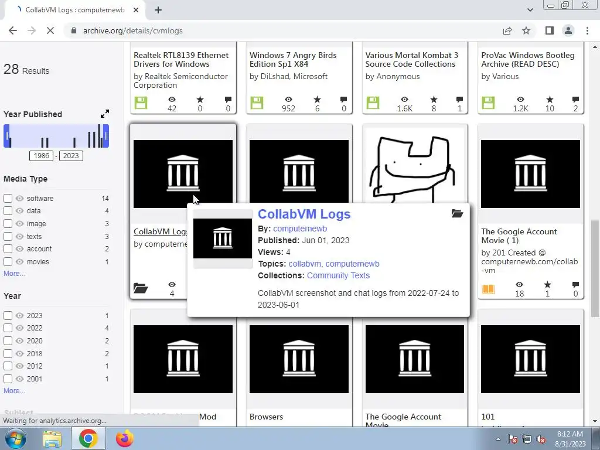This screenshot has width=600, height=450.
Task: Share this page from address bar
Action: (x=507, y=30)
